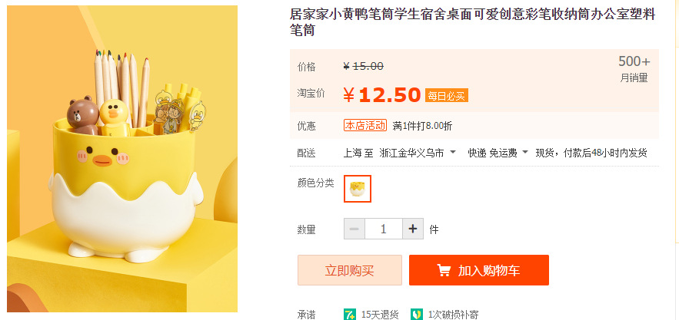Expand the 快递 免运费 shipping dropdown
Image resolution: width=679 pixels, height=320 pixels.
point(525,152)
